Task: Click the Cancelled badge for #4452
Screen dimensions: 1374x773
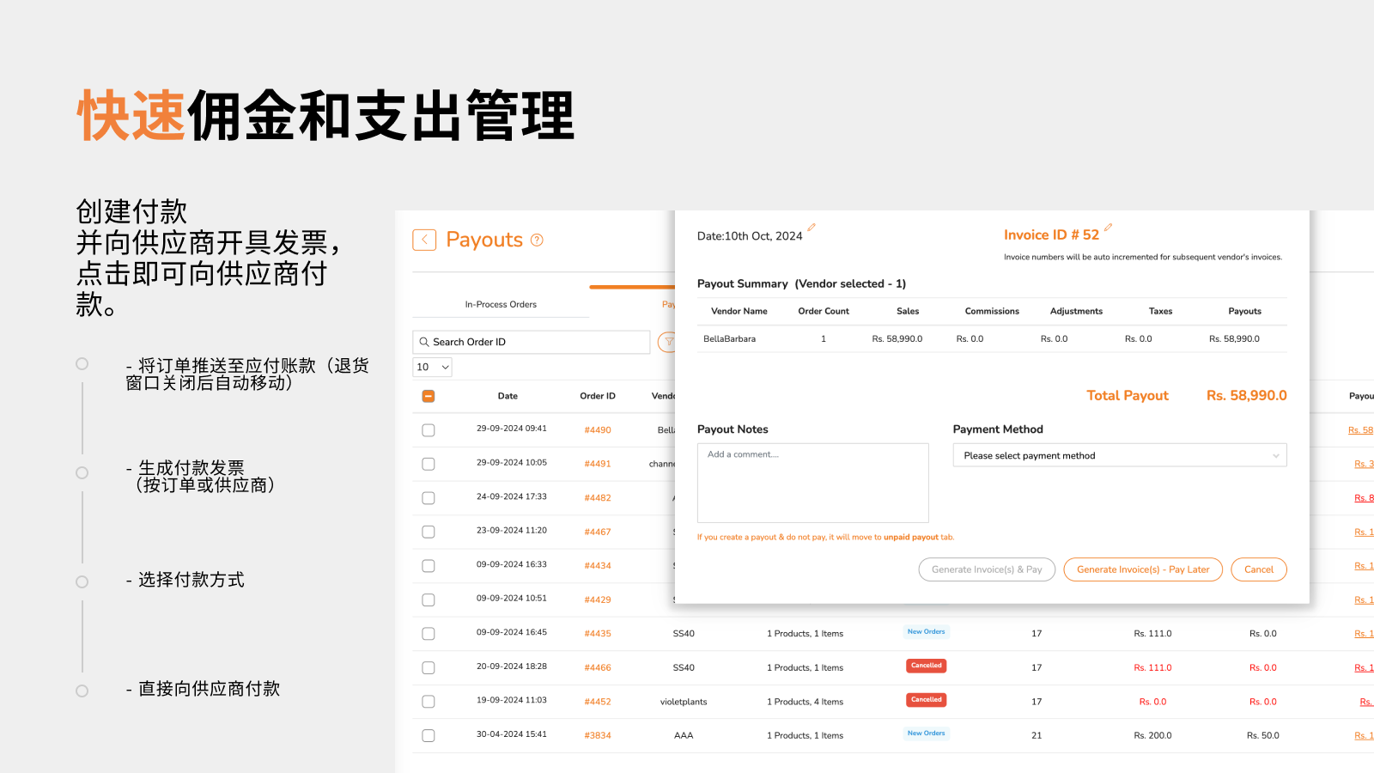Action: coord(927,700)
